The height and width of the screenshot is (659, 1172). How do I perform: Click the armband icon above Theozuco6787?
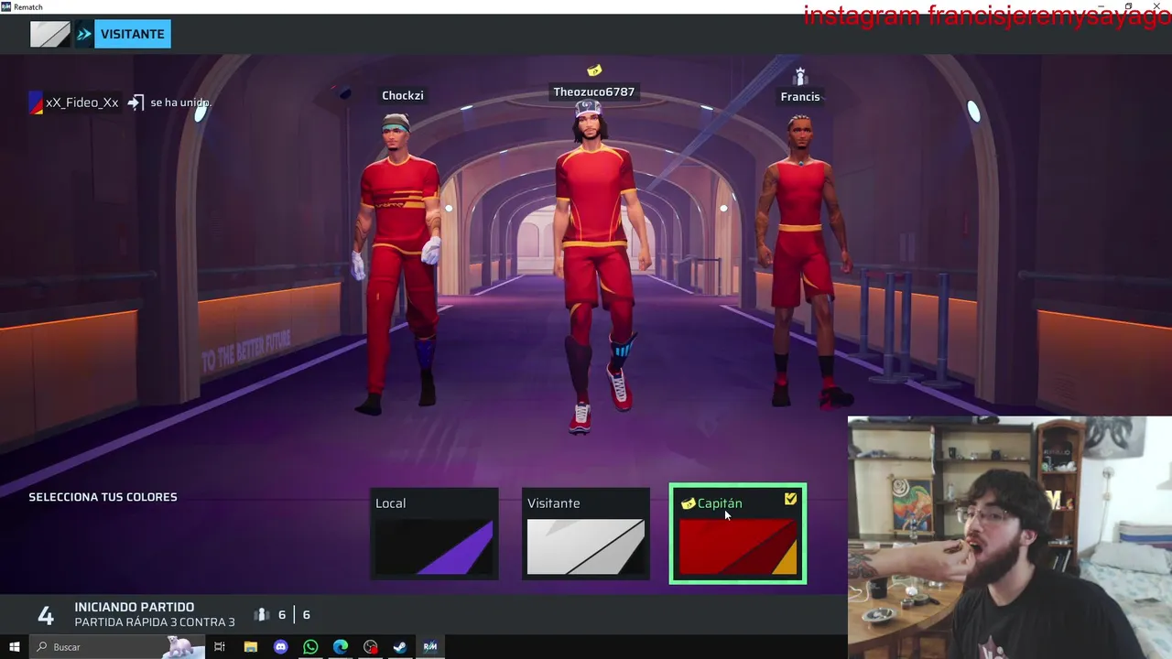coord(594,70)
